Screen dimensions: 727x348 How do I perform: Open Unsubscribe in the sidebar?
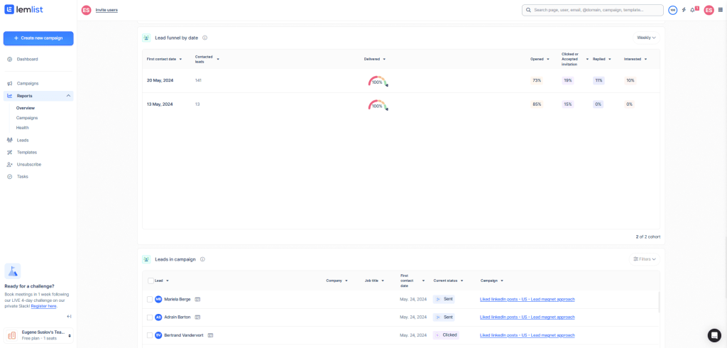click(29, 164)
